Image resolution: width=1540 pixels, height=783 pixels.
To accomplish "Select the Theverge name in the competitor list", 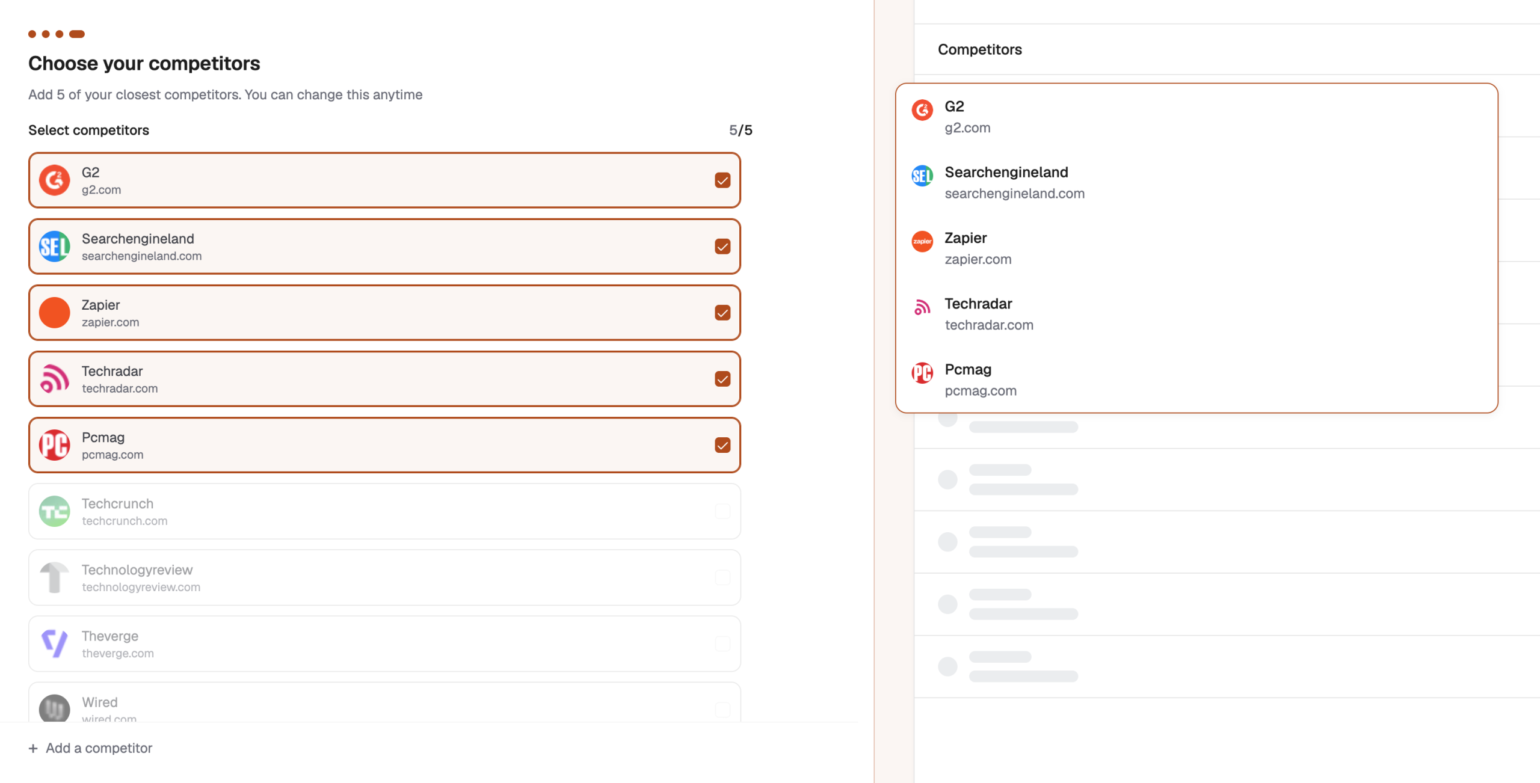I will point(110,636).
